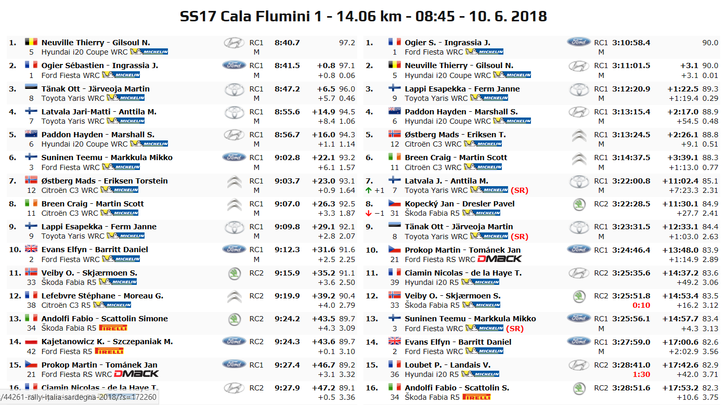
Task: Click Citroën logo in Østberg's 9:03.7 row
Action: [234, 181]
